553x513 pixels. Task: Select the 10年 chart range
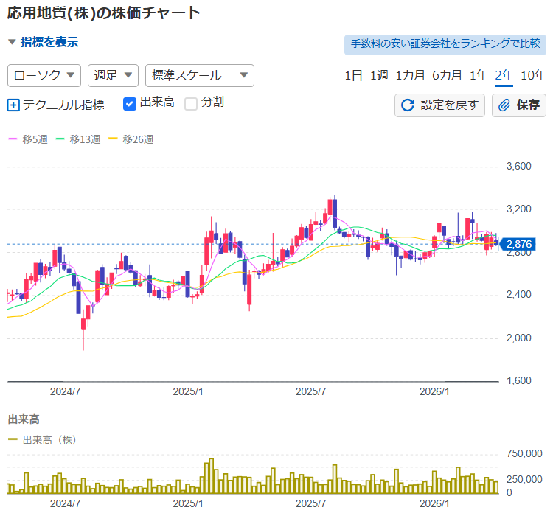pyautogui.click(x=533, y=75)
